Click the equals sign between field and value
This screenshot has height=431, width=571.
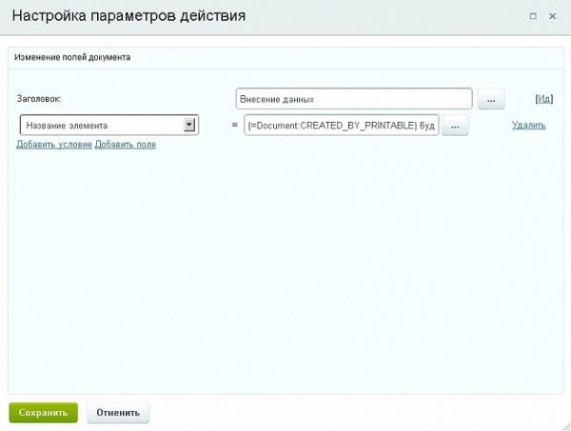pos(234,126)
